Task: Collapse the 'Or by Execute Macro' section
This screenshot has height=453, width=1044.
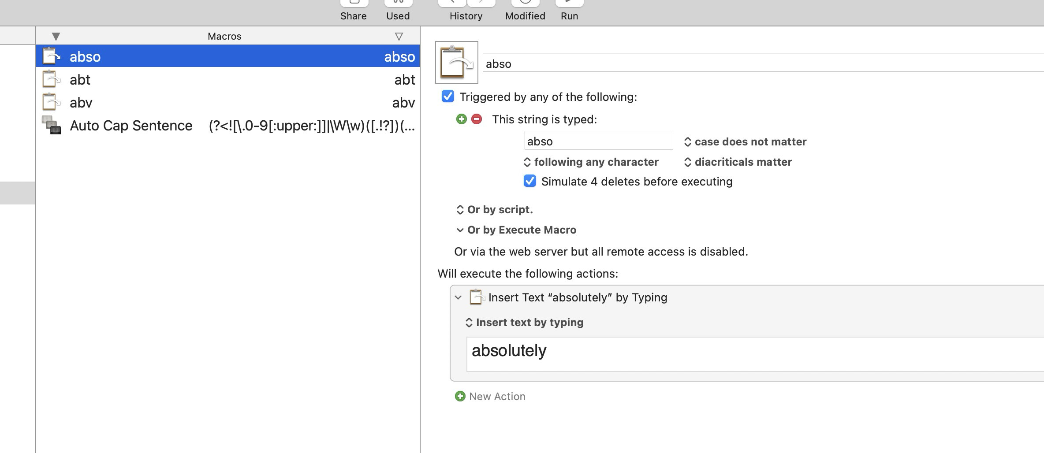Action: coord(460,230)
